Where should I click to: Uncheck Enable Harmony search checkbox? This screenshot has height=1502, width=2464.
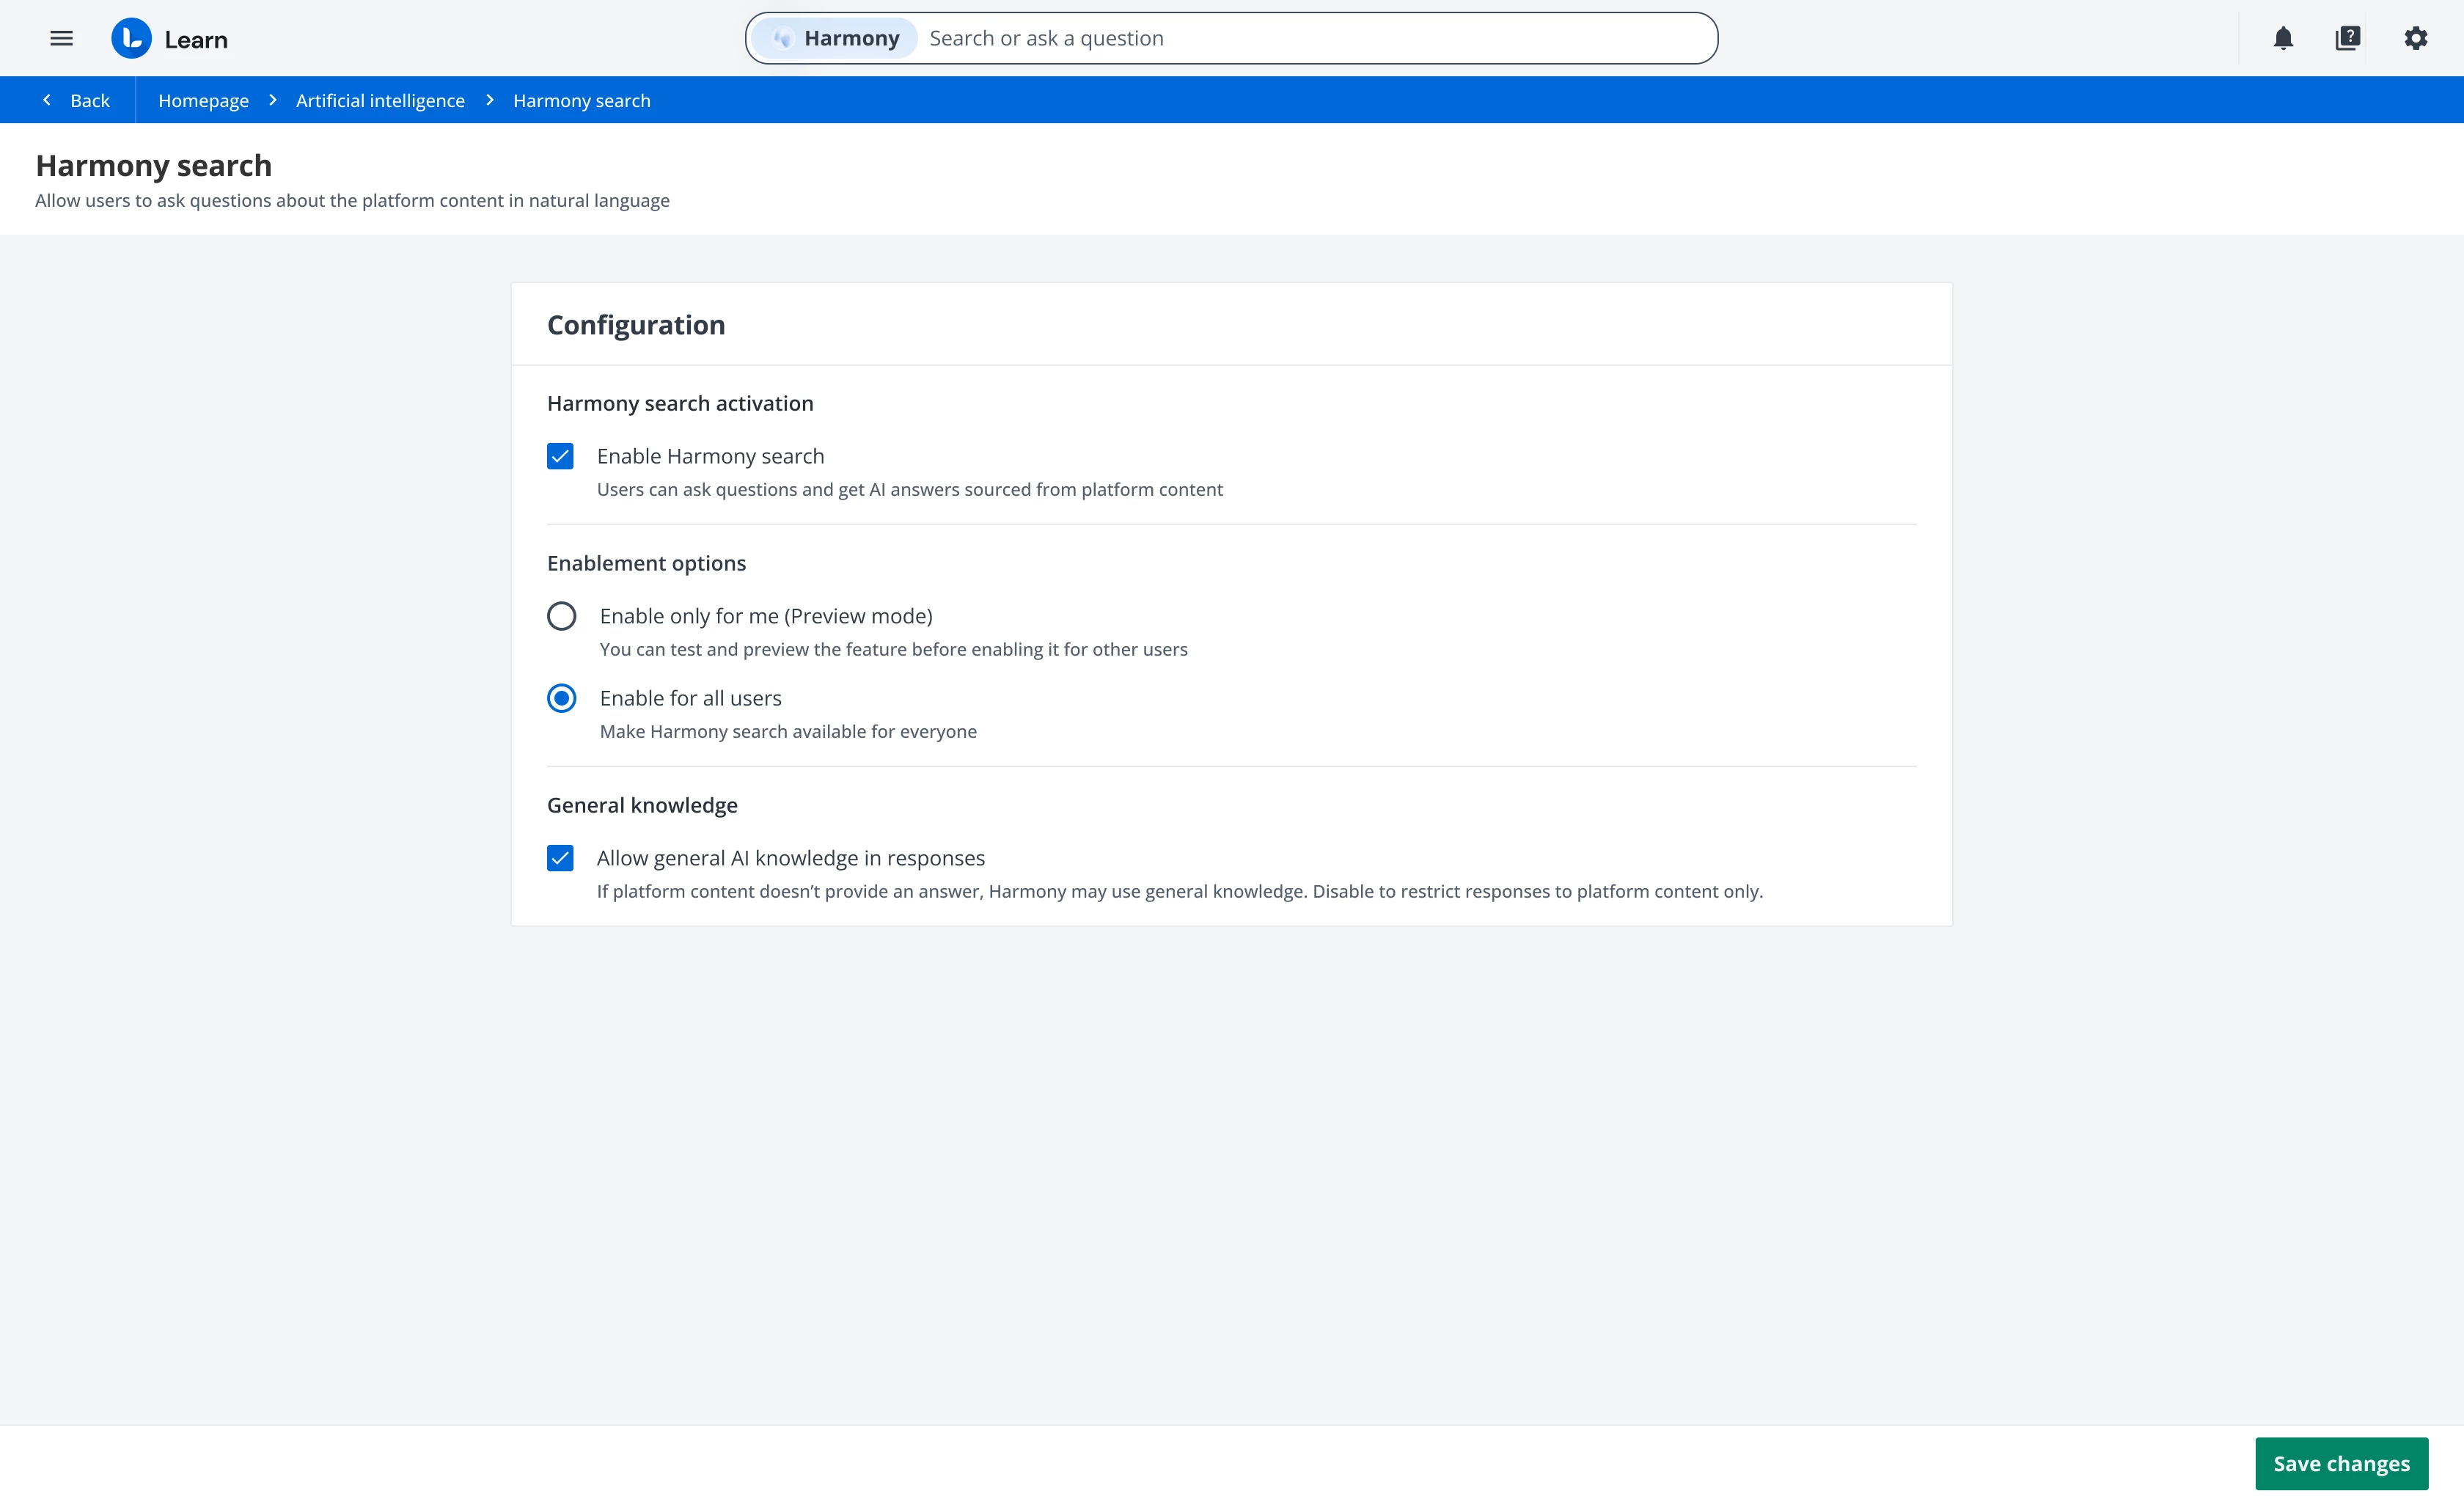tap(560, 456)
